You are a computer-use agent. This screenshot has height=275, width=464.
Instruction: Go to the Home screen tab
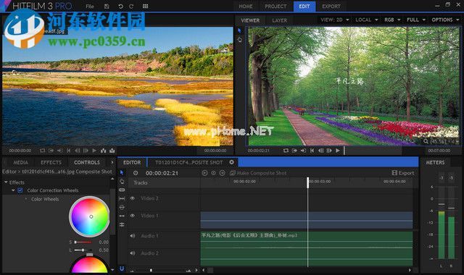[x=246, y=7]
